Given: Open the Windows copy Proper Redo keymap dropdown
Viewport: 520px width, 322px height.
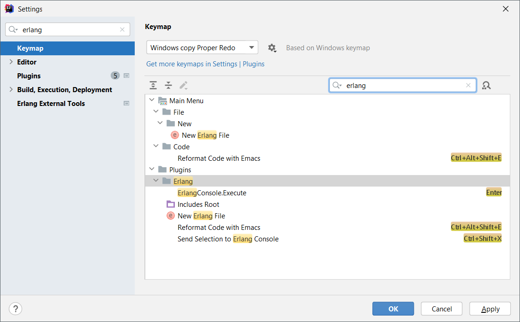Looking at the screenshot, I should pyautogui.click(x=202, y=47).
